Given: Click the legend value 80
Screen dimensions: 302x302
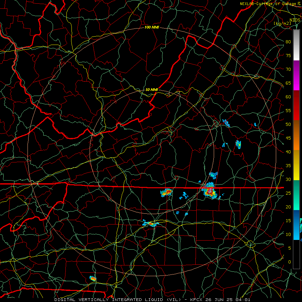Looking at the screenshot, I should tap(288, 42).
